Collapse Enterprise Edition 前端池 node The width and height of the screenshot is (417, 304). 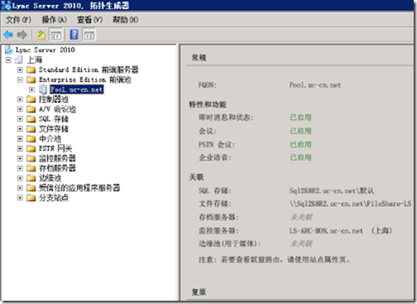coord(20,80)
